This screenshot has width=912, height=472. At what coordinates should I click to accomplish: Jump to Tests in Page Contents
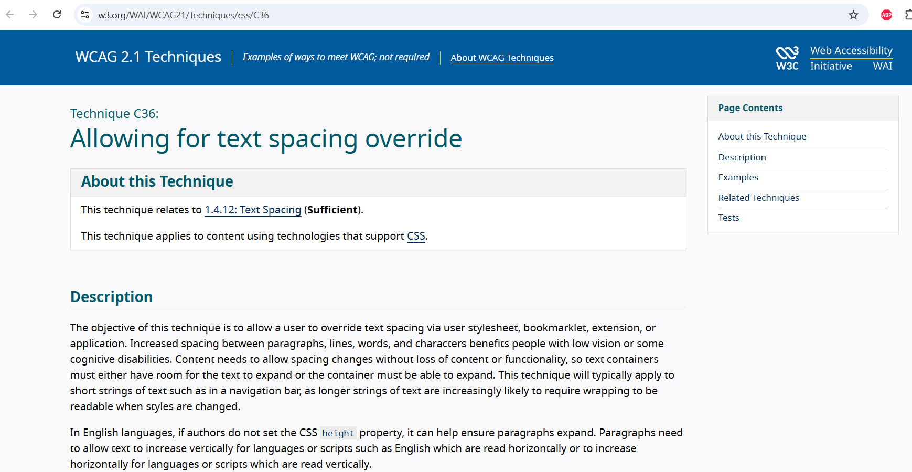(x=728, y=218)
